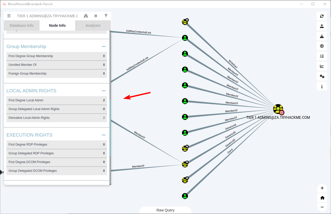Viewport: 331px width, 214px height.
Task: Collapse the Group Membership section
Action: (x=104, y=47)
